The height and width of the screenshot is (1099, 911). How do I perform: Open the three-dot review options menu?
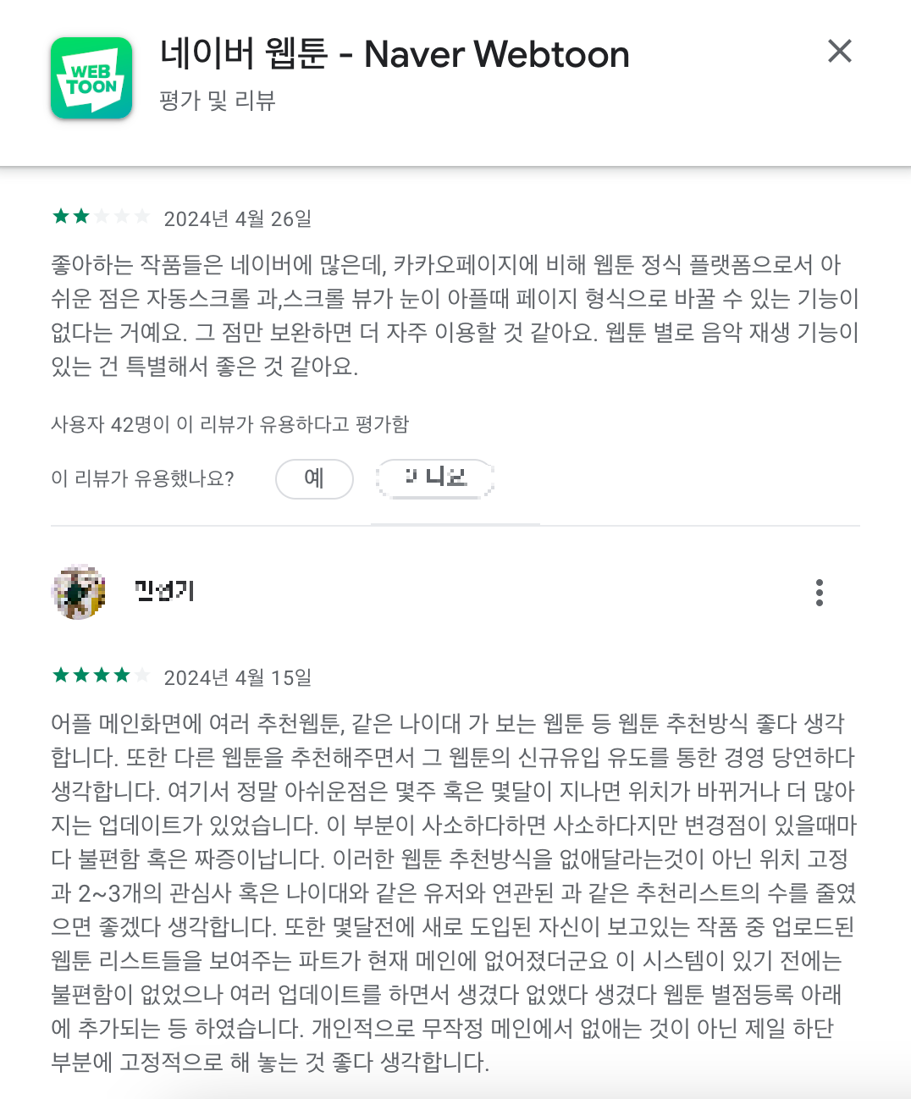[x=819, y=593]
